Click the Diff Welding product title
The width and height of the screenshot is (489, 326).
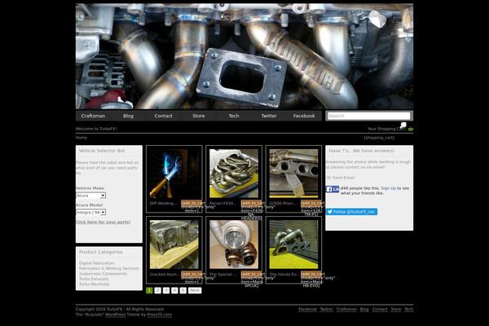coord(163,204)
